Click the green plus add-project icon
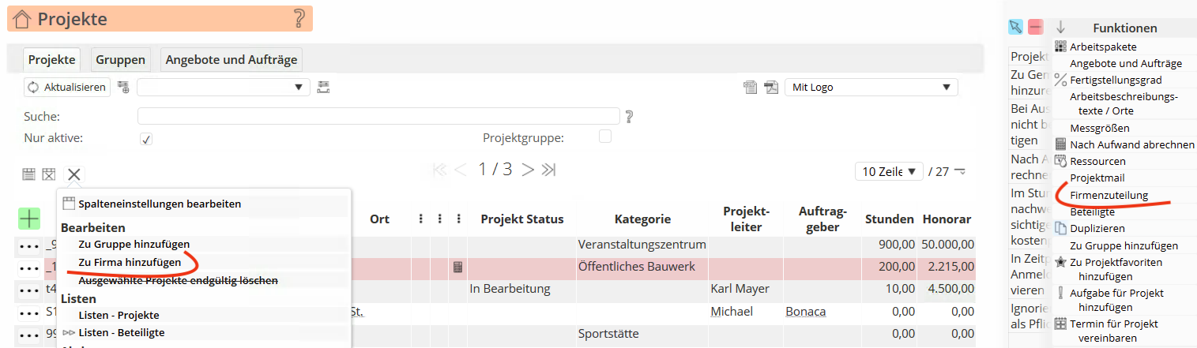Viewport: 1197px width, 348px height. pyautogui.click(x=29, y=219)
